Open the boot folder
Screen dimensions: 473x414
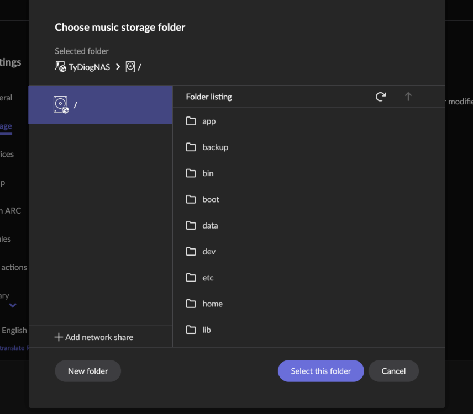[x=309, y=199]
